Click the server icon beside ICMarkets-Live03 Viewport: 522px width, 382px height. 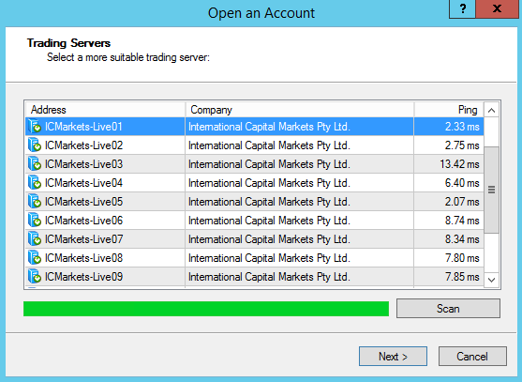(x=35, y=163)
